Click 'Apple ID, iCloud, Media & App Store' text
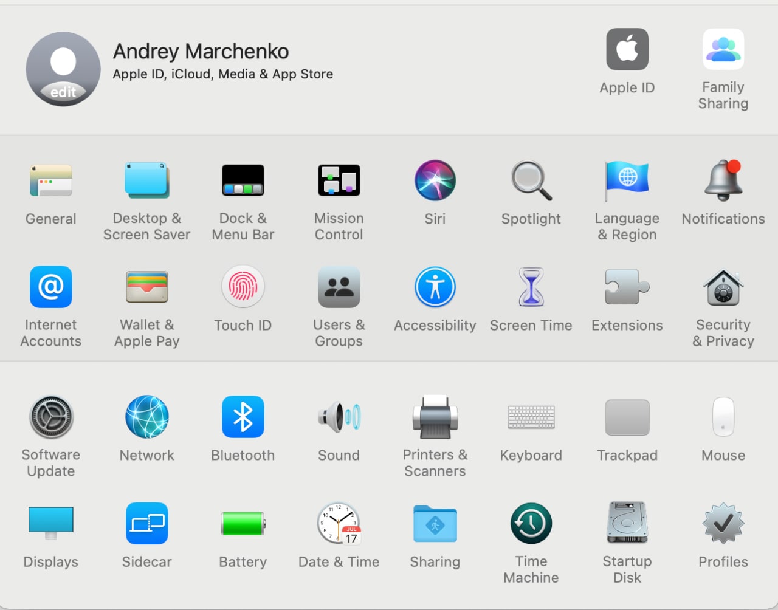Screen dimensions: 778x610 pos(222,74)
